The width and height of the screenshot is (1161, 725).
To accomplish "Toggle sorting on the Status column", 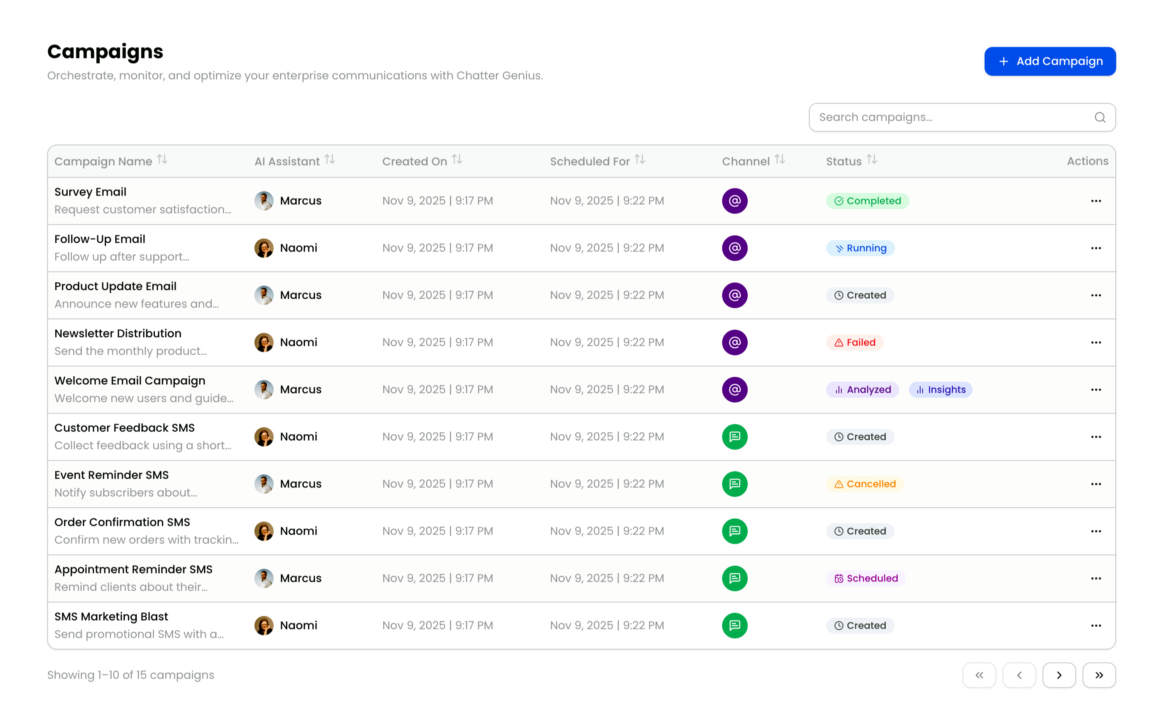I will click(872, 160).
